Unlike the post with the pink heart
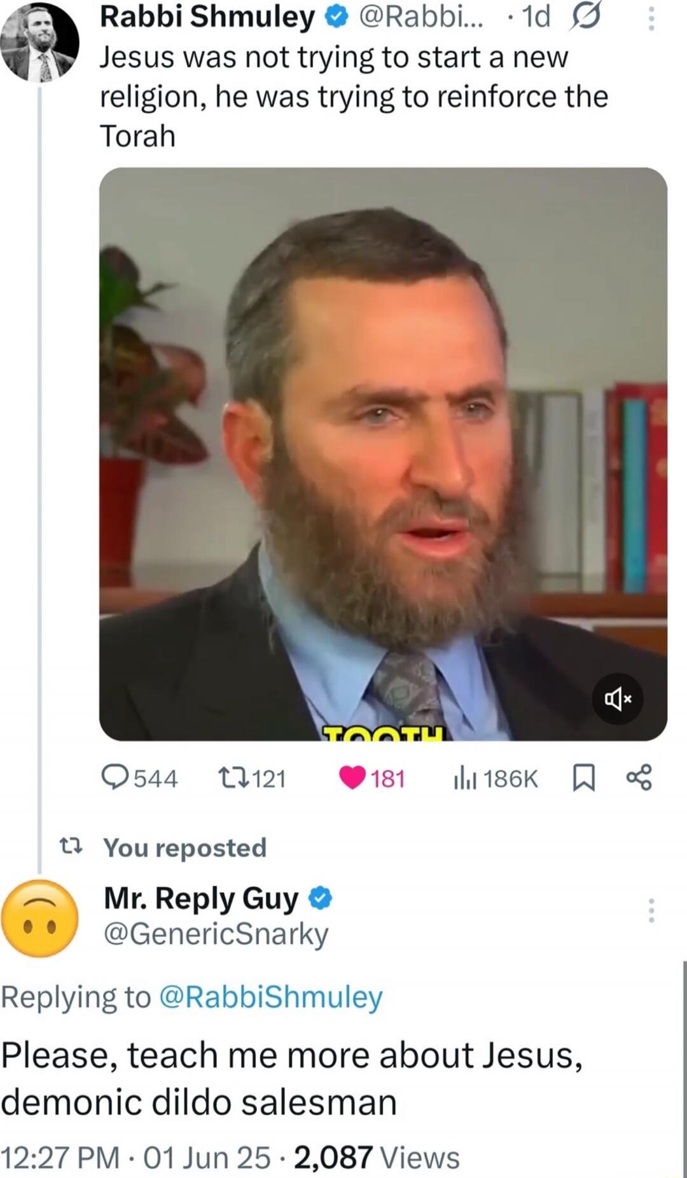 [x=352, y=777]
